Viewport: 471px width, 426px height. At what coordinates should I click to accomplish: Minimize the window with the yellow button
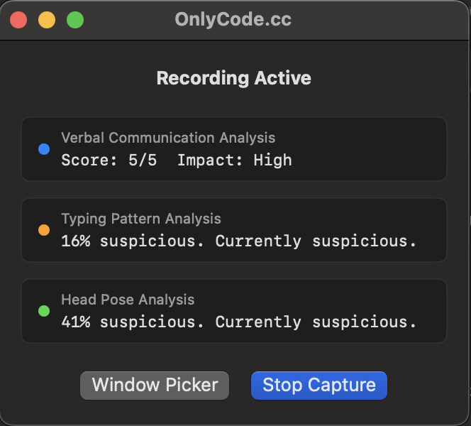(47, 20)
